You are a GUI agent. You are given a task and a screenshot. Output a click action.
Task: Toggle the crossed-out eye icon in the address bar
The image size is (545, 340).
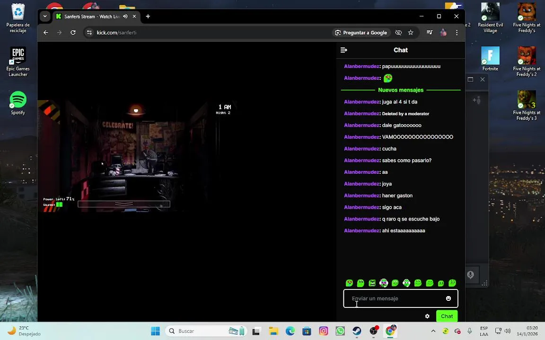[398, 32]
